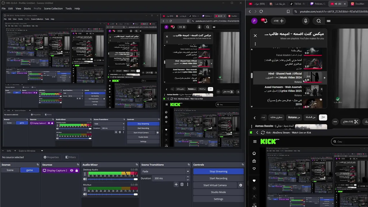Close the YouTube mix playlist panel
The image size is (368, 207).
pos(255,36)
